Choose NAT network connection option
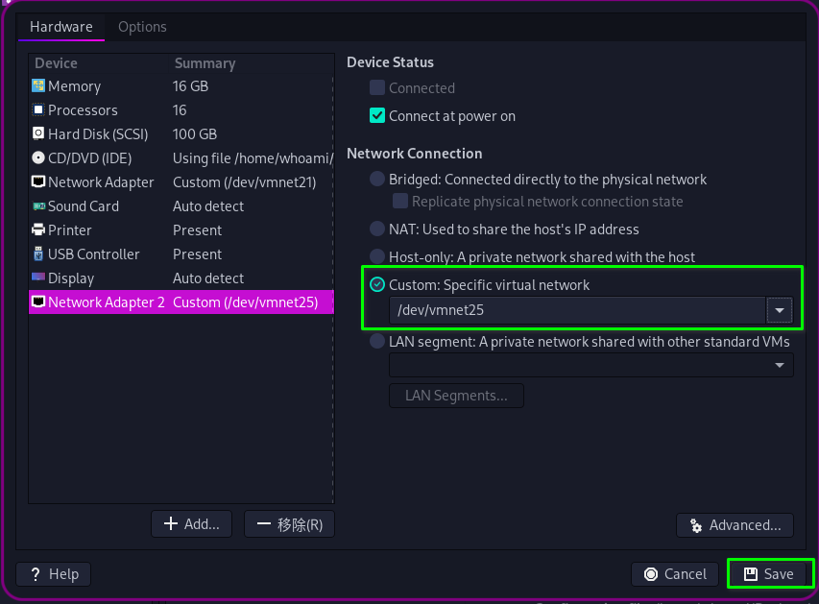Image resolution: width=819 pixels, height=604 pixels. coord(377,230)
